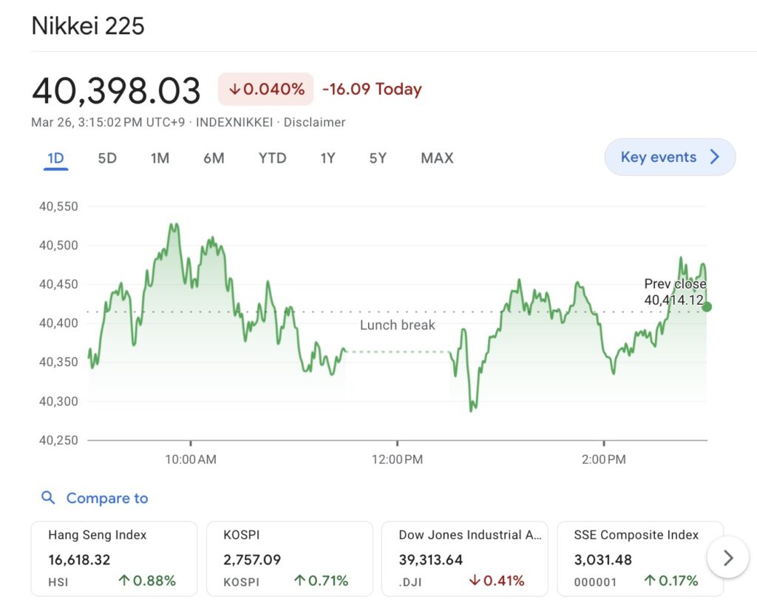Click the green current-price dot on chart

point(707,307)
